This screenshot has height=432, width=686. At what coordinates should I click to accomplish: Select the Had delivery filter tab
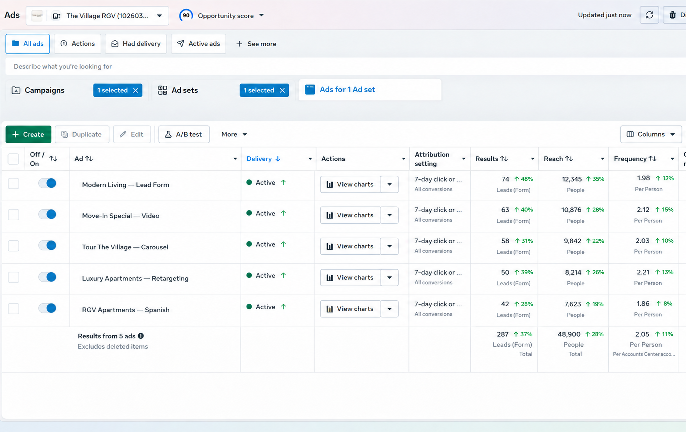(x=136, y=44)
